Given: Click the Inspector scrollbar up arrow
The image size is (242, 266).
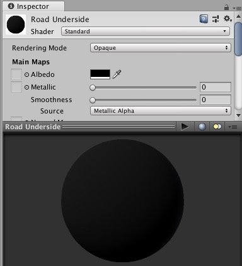Looking at the screenshot, I should tap(238, 16).
